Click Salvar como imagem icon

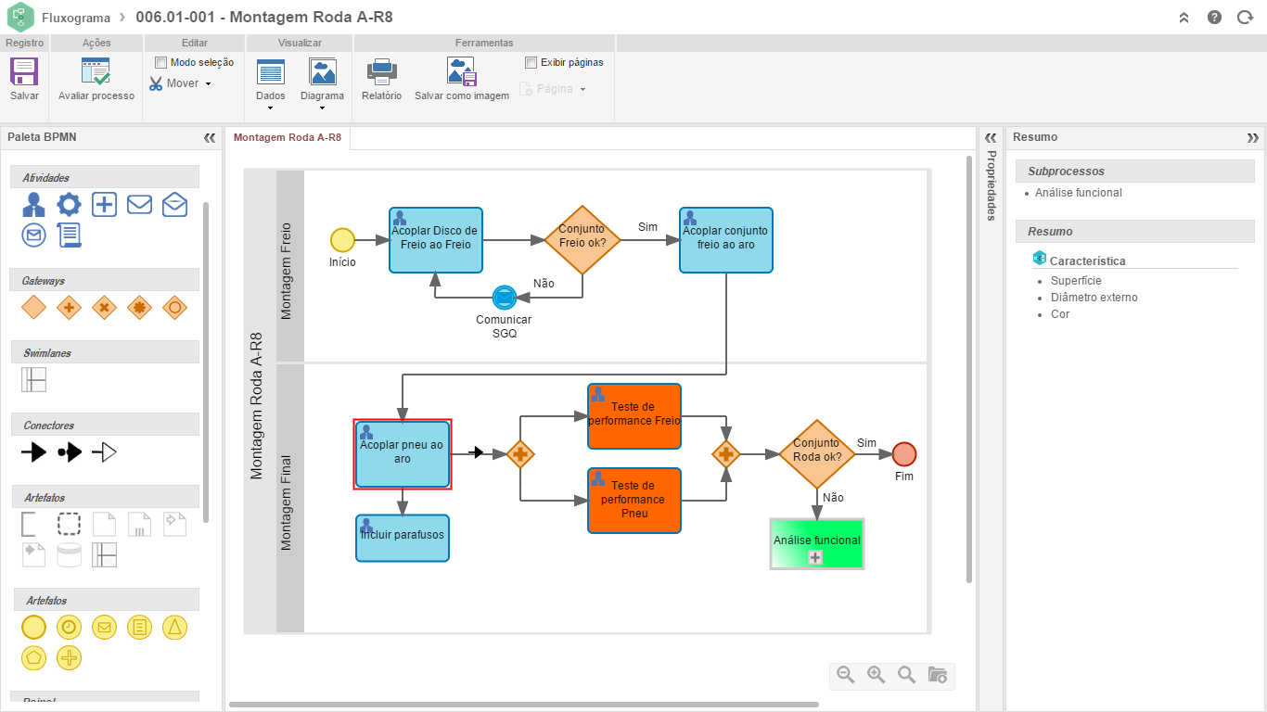pos(461,72)
